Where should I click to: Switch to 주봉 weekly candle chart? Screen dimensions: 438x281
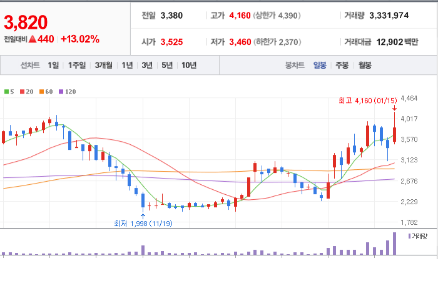point(342,65)
